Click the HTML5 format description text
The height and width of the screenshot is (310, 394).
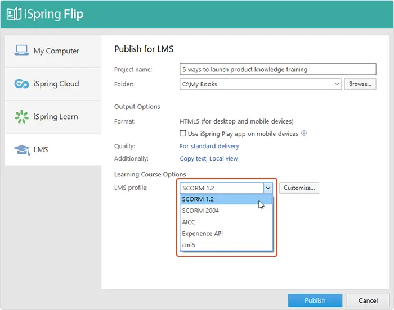pyautogui.click(x=236, y=121)
